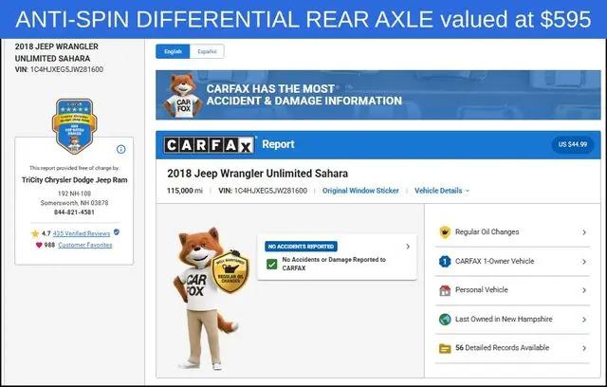Click the 2018 Jeep Wrangler Unlimited Sahara report title
Viewport: 607px width, 387px height.
257,174
